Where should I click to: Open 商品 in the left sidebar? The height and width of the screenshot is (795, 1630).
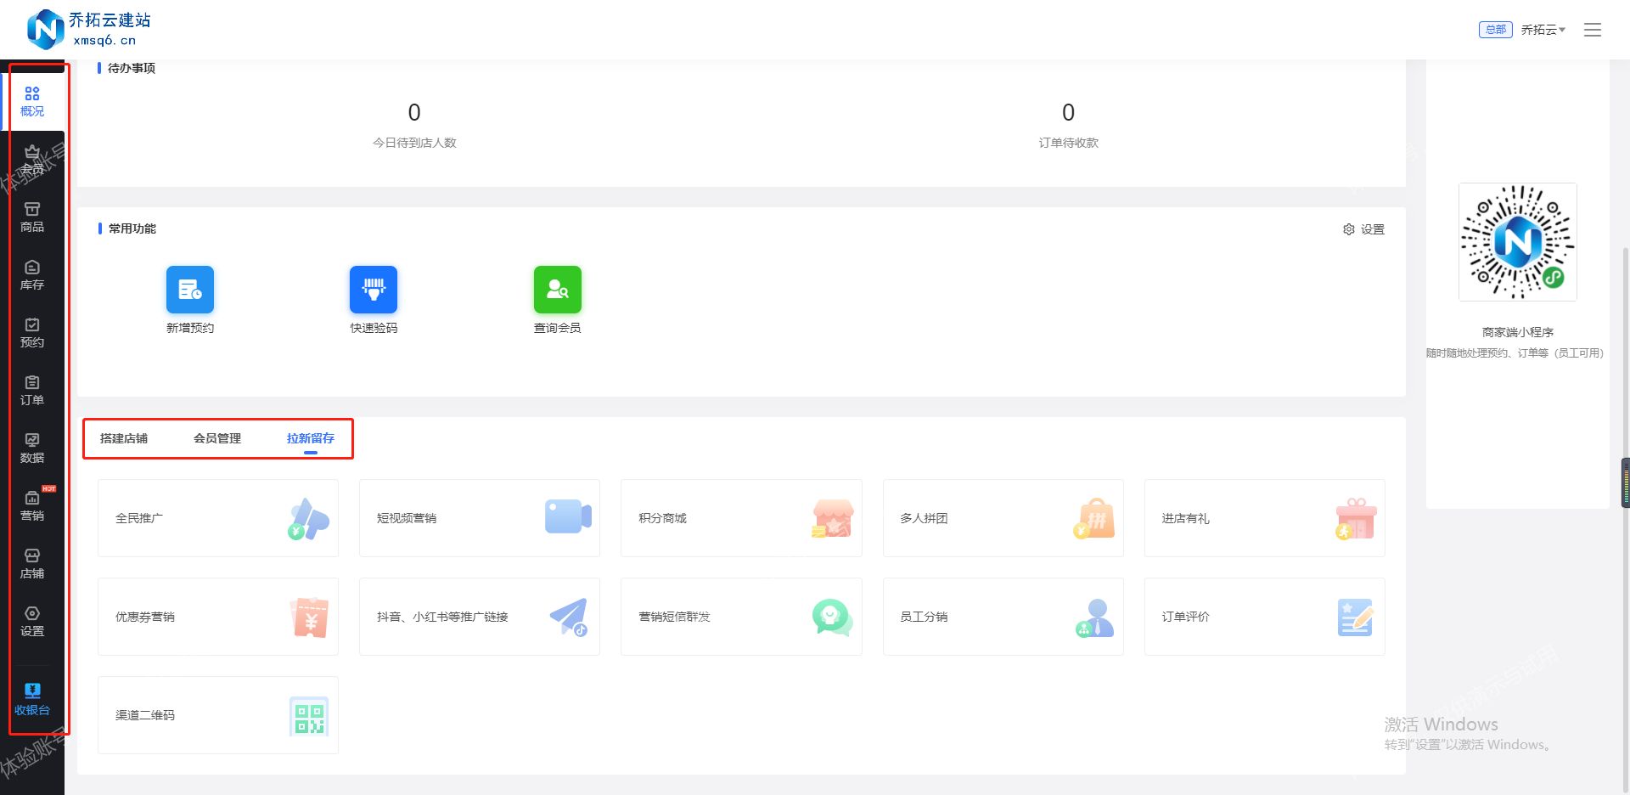[x=32, y=217]
